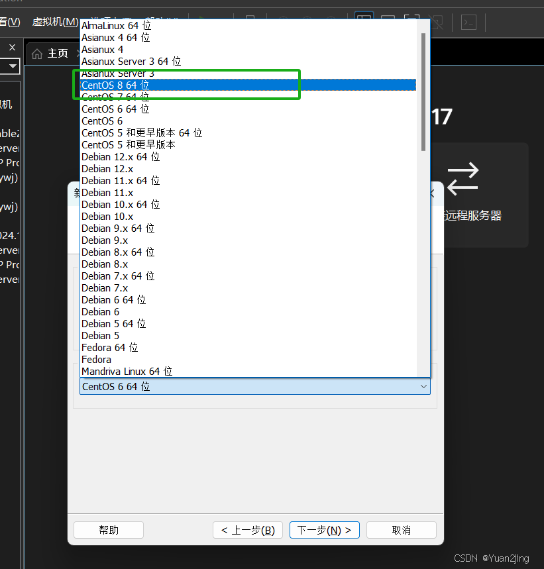Select Asianux Server 3 64 位 option
544x569 pixels.
(x=248, y=62)
